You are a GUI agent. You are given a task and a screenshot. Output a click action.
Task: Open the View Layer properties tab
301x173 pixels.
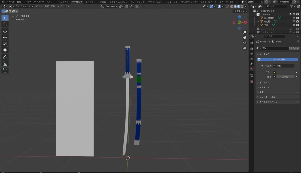coord(252,59)
